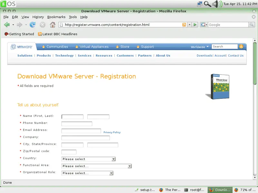Screen dimensions: 258x193
Task: Open the Organizational Role dropdown
Action: point(87,173)
